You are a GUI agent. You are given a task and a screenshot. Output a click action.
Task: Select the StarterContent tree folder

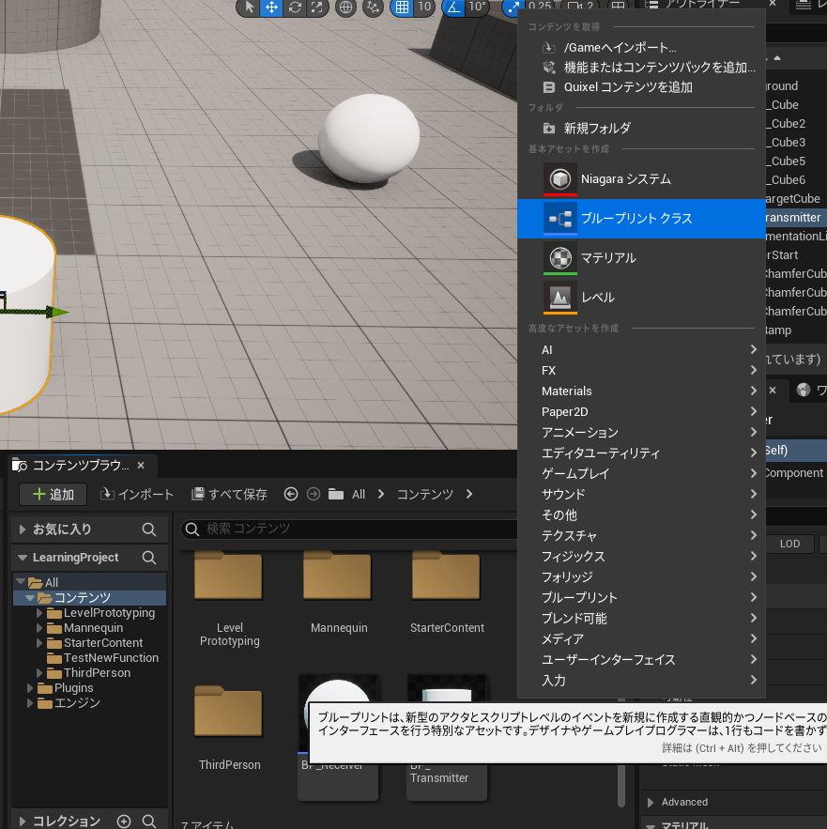[x=103, y=643]
